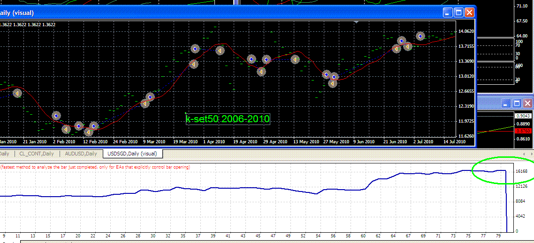Click the 0.9043 price label in background chart
The image size is (534, 243).
tap(523, 116)
